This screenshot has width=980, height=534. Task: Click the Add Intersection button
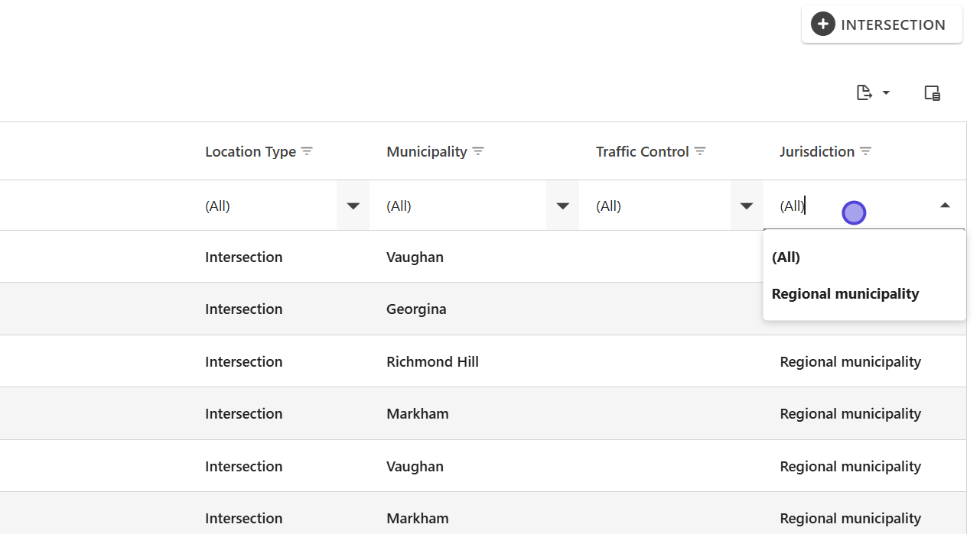pyautogui.click(x=881, y=24)
